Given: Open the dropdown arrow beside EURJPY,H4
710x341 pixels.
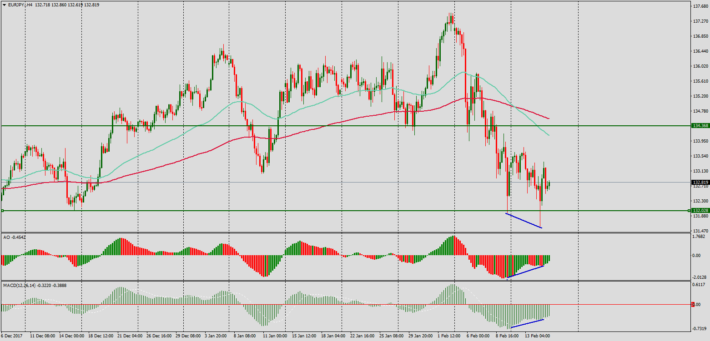Looking at the screenshot, I should click(x=4, y=5).
